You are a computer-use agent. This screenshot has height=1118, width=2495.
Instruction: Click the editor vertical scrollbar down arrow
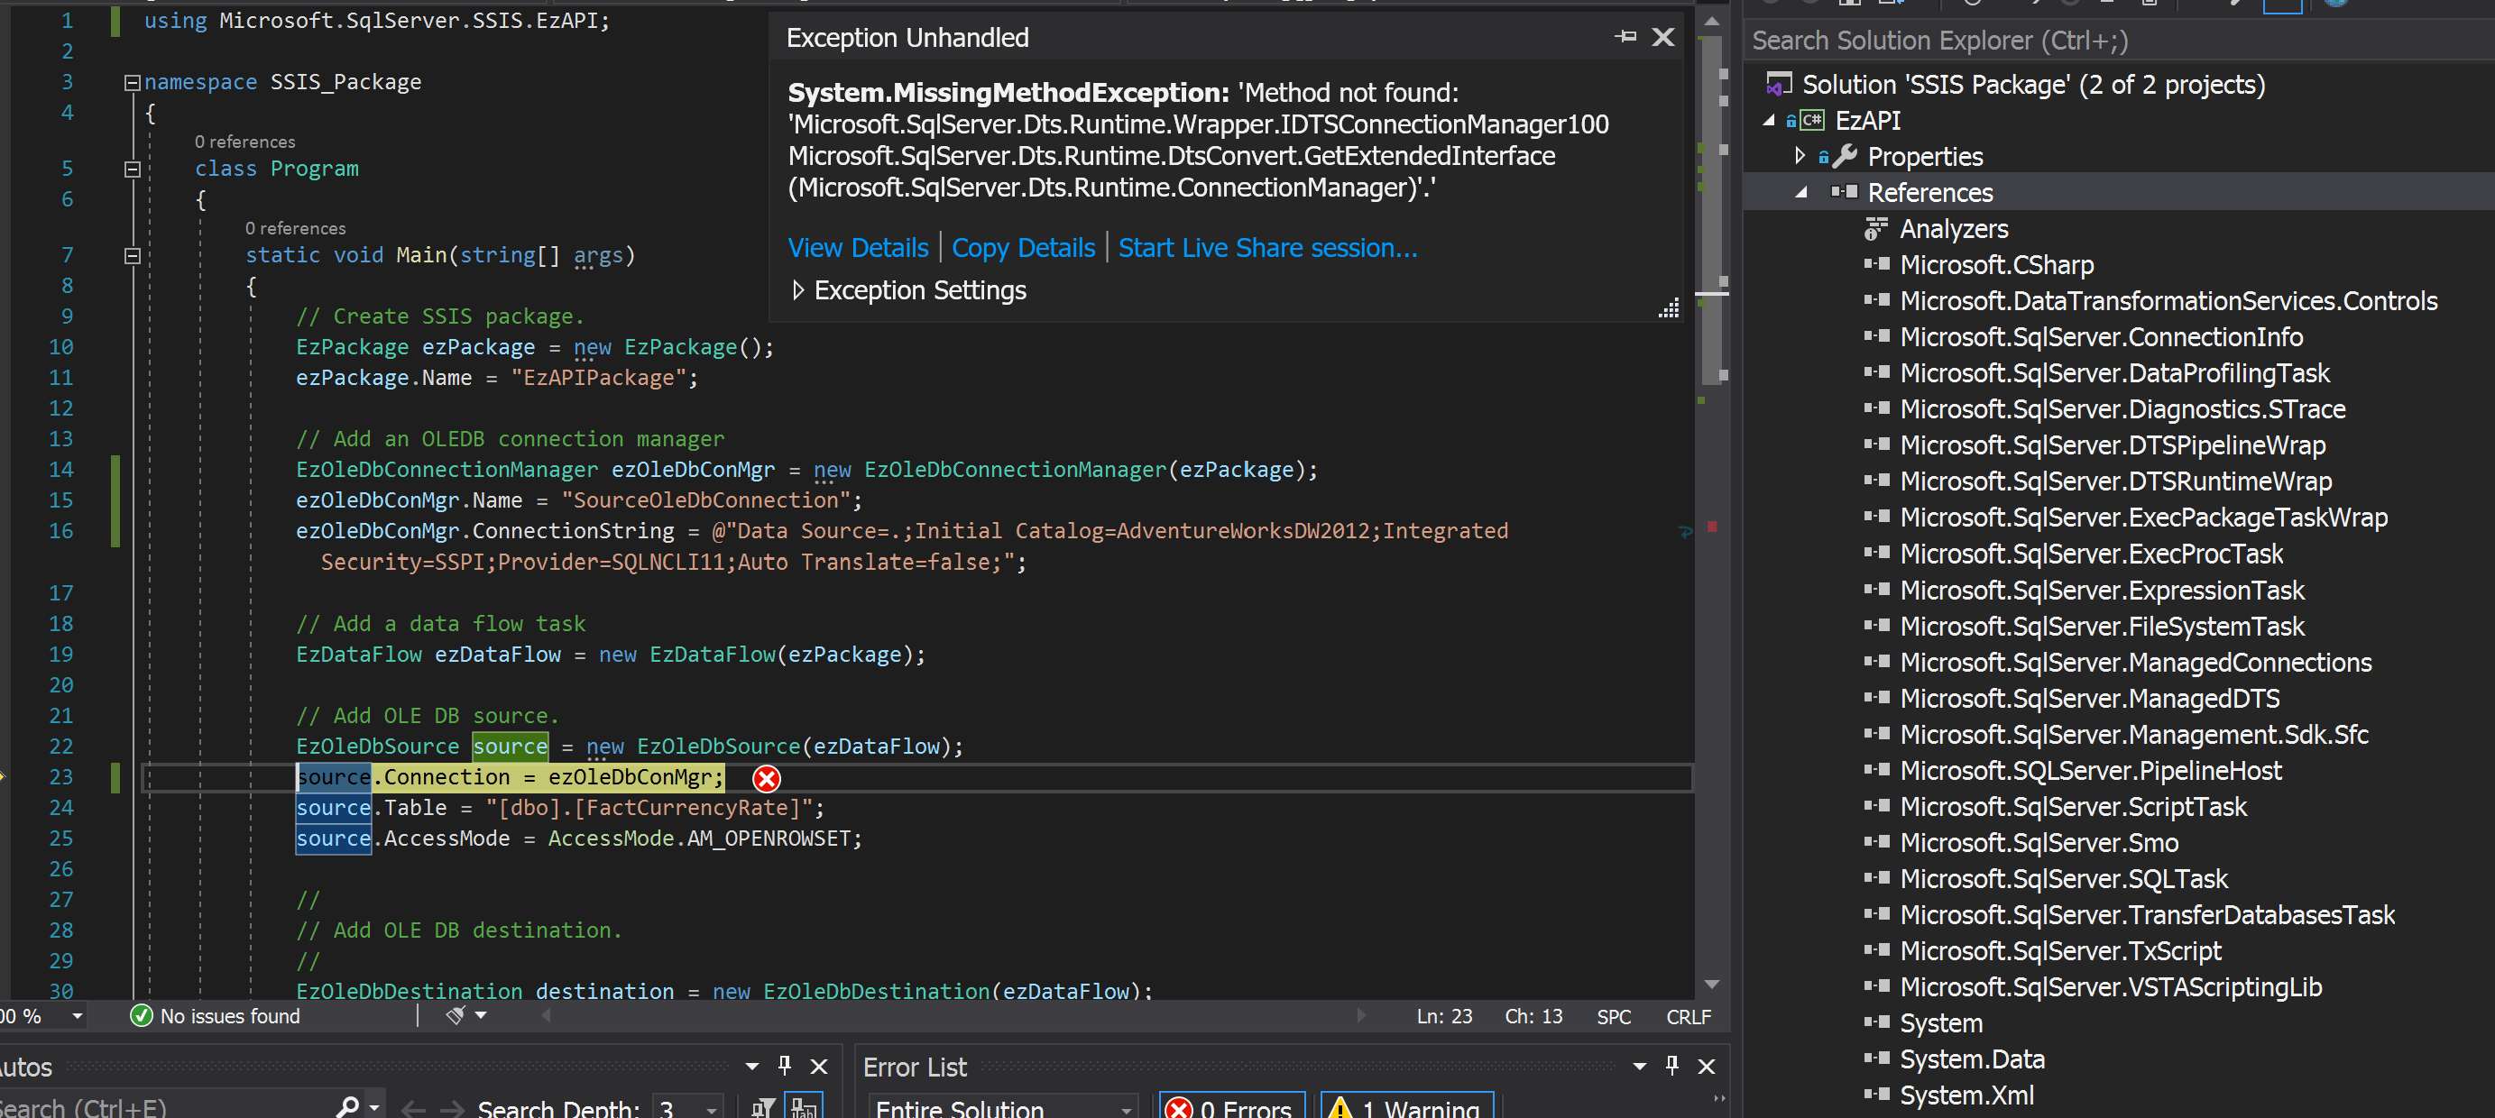1711,985
